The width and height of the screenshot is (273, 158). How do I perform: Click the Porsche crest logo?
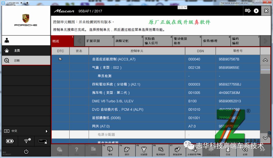26,18
